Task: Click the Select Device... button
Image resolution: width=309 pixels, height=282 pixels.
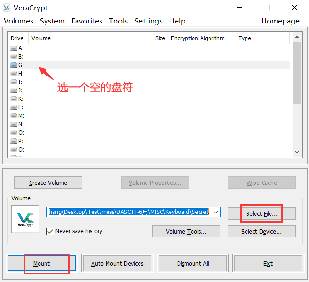Action: pos(262,231)
